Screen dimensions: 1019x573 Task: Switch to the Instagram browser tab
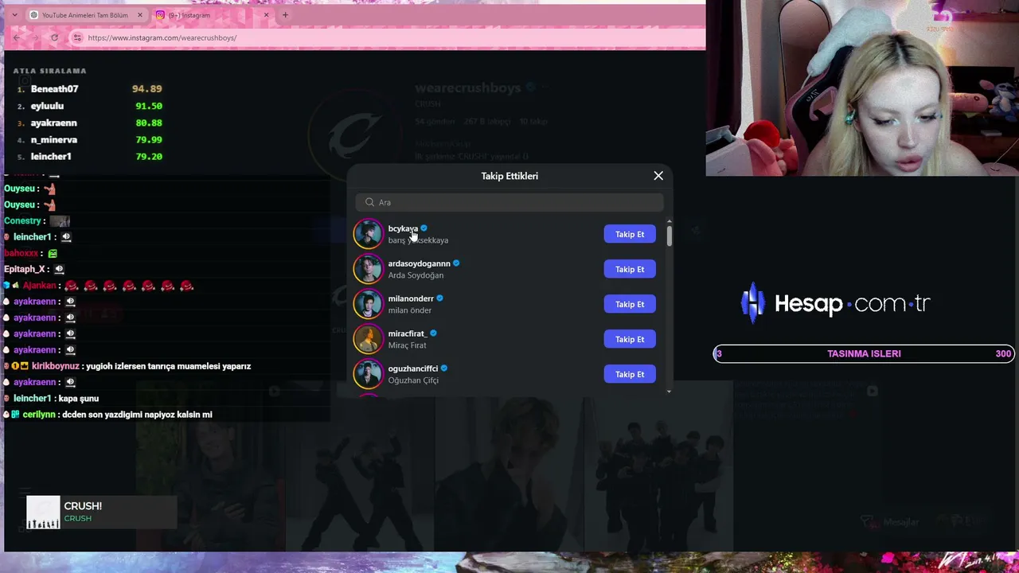point(213,15)
